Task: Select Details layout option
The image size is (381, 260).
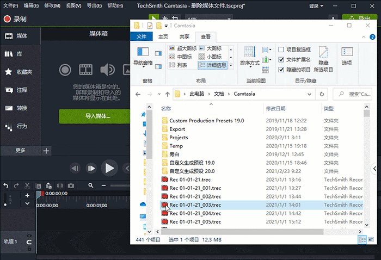Action: pos(213,65)
